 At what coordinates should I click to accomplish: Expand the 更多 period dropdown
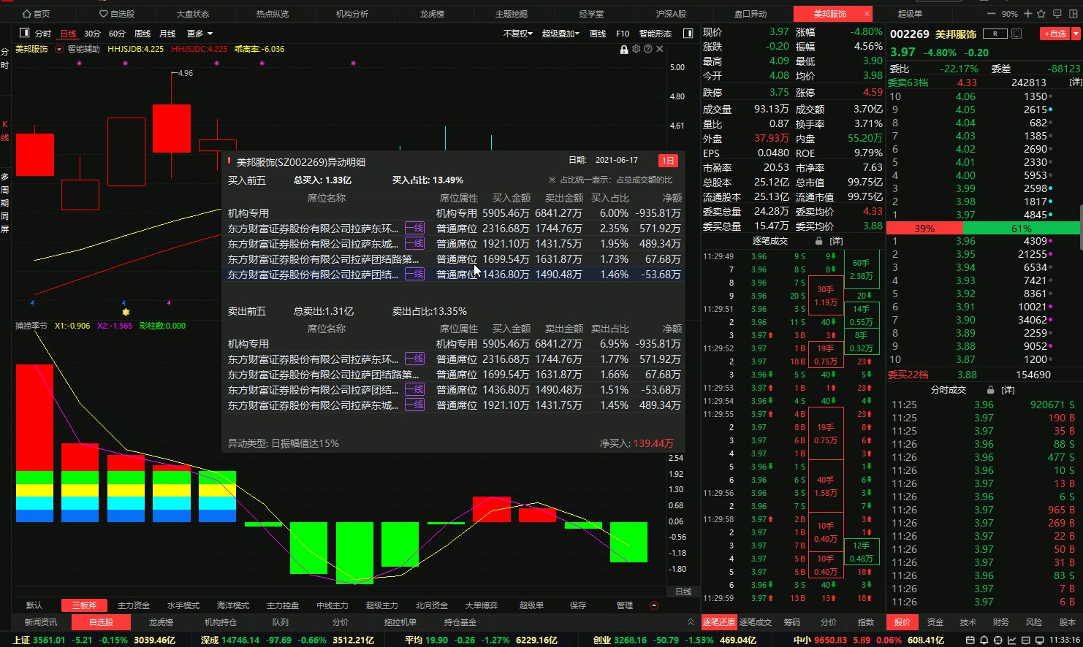pos(199,34)
